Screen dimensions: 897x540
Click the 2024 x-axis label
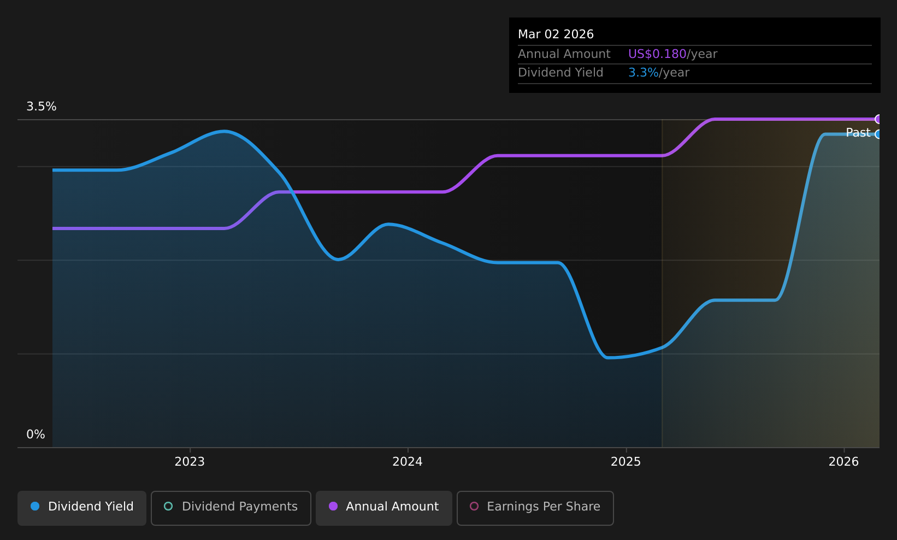(x=408, y=462)
